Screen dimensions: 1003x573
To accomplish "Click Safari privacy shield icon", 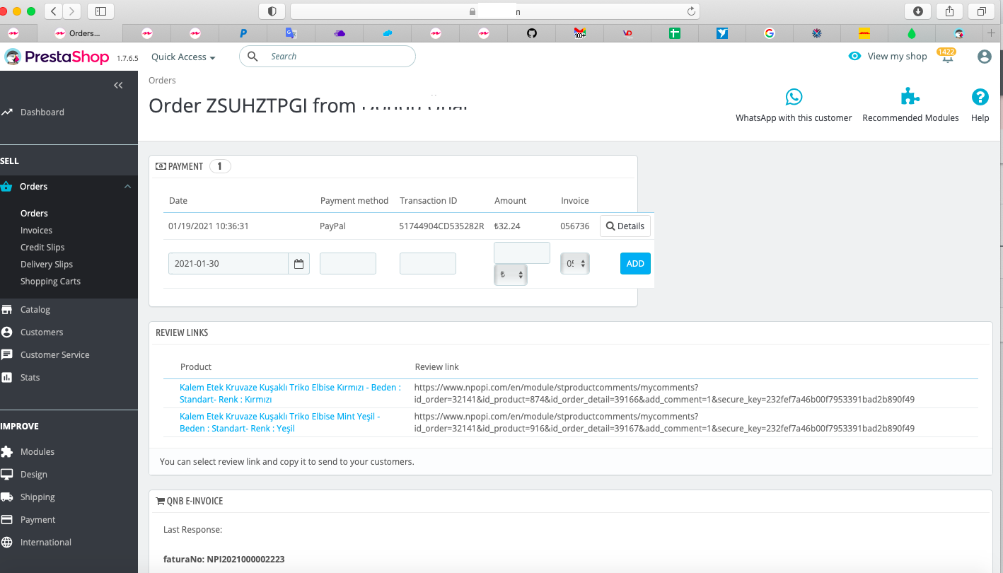I will coord(272,11).
